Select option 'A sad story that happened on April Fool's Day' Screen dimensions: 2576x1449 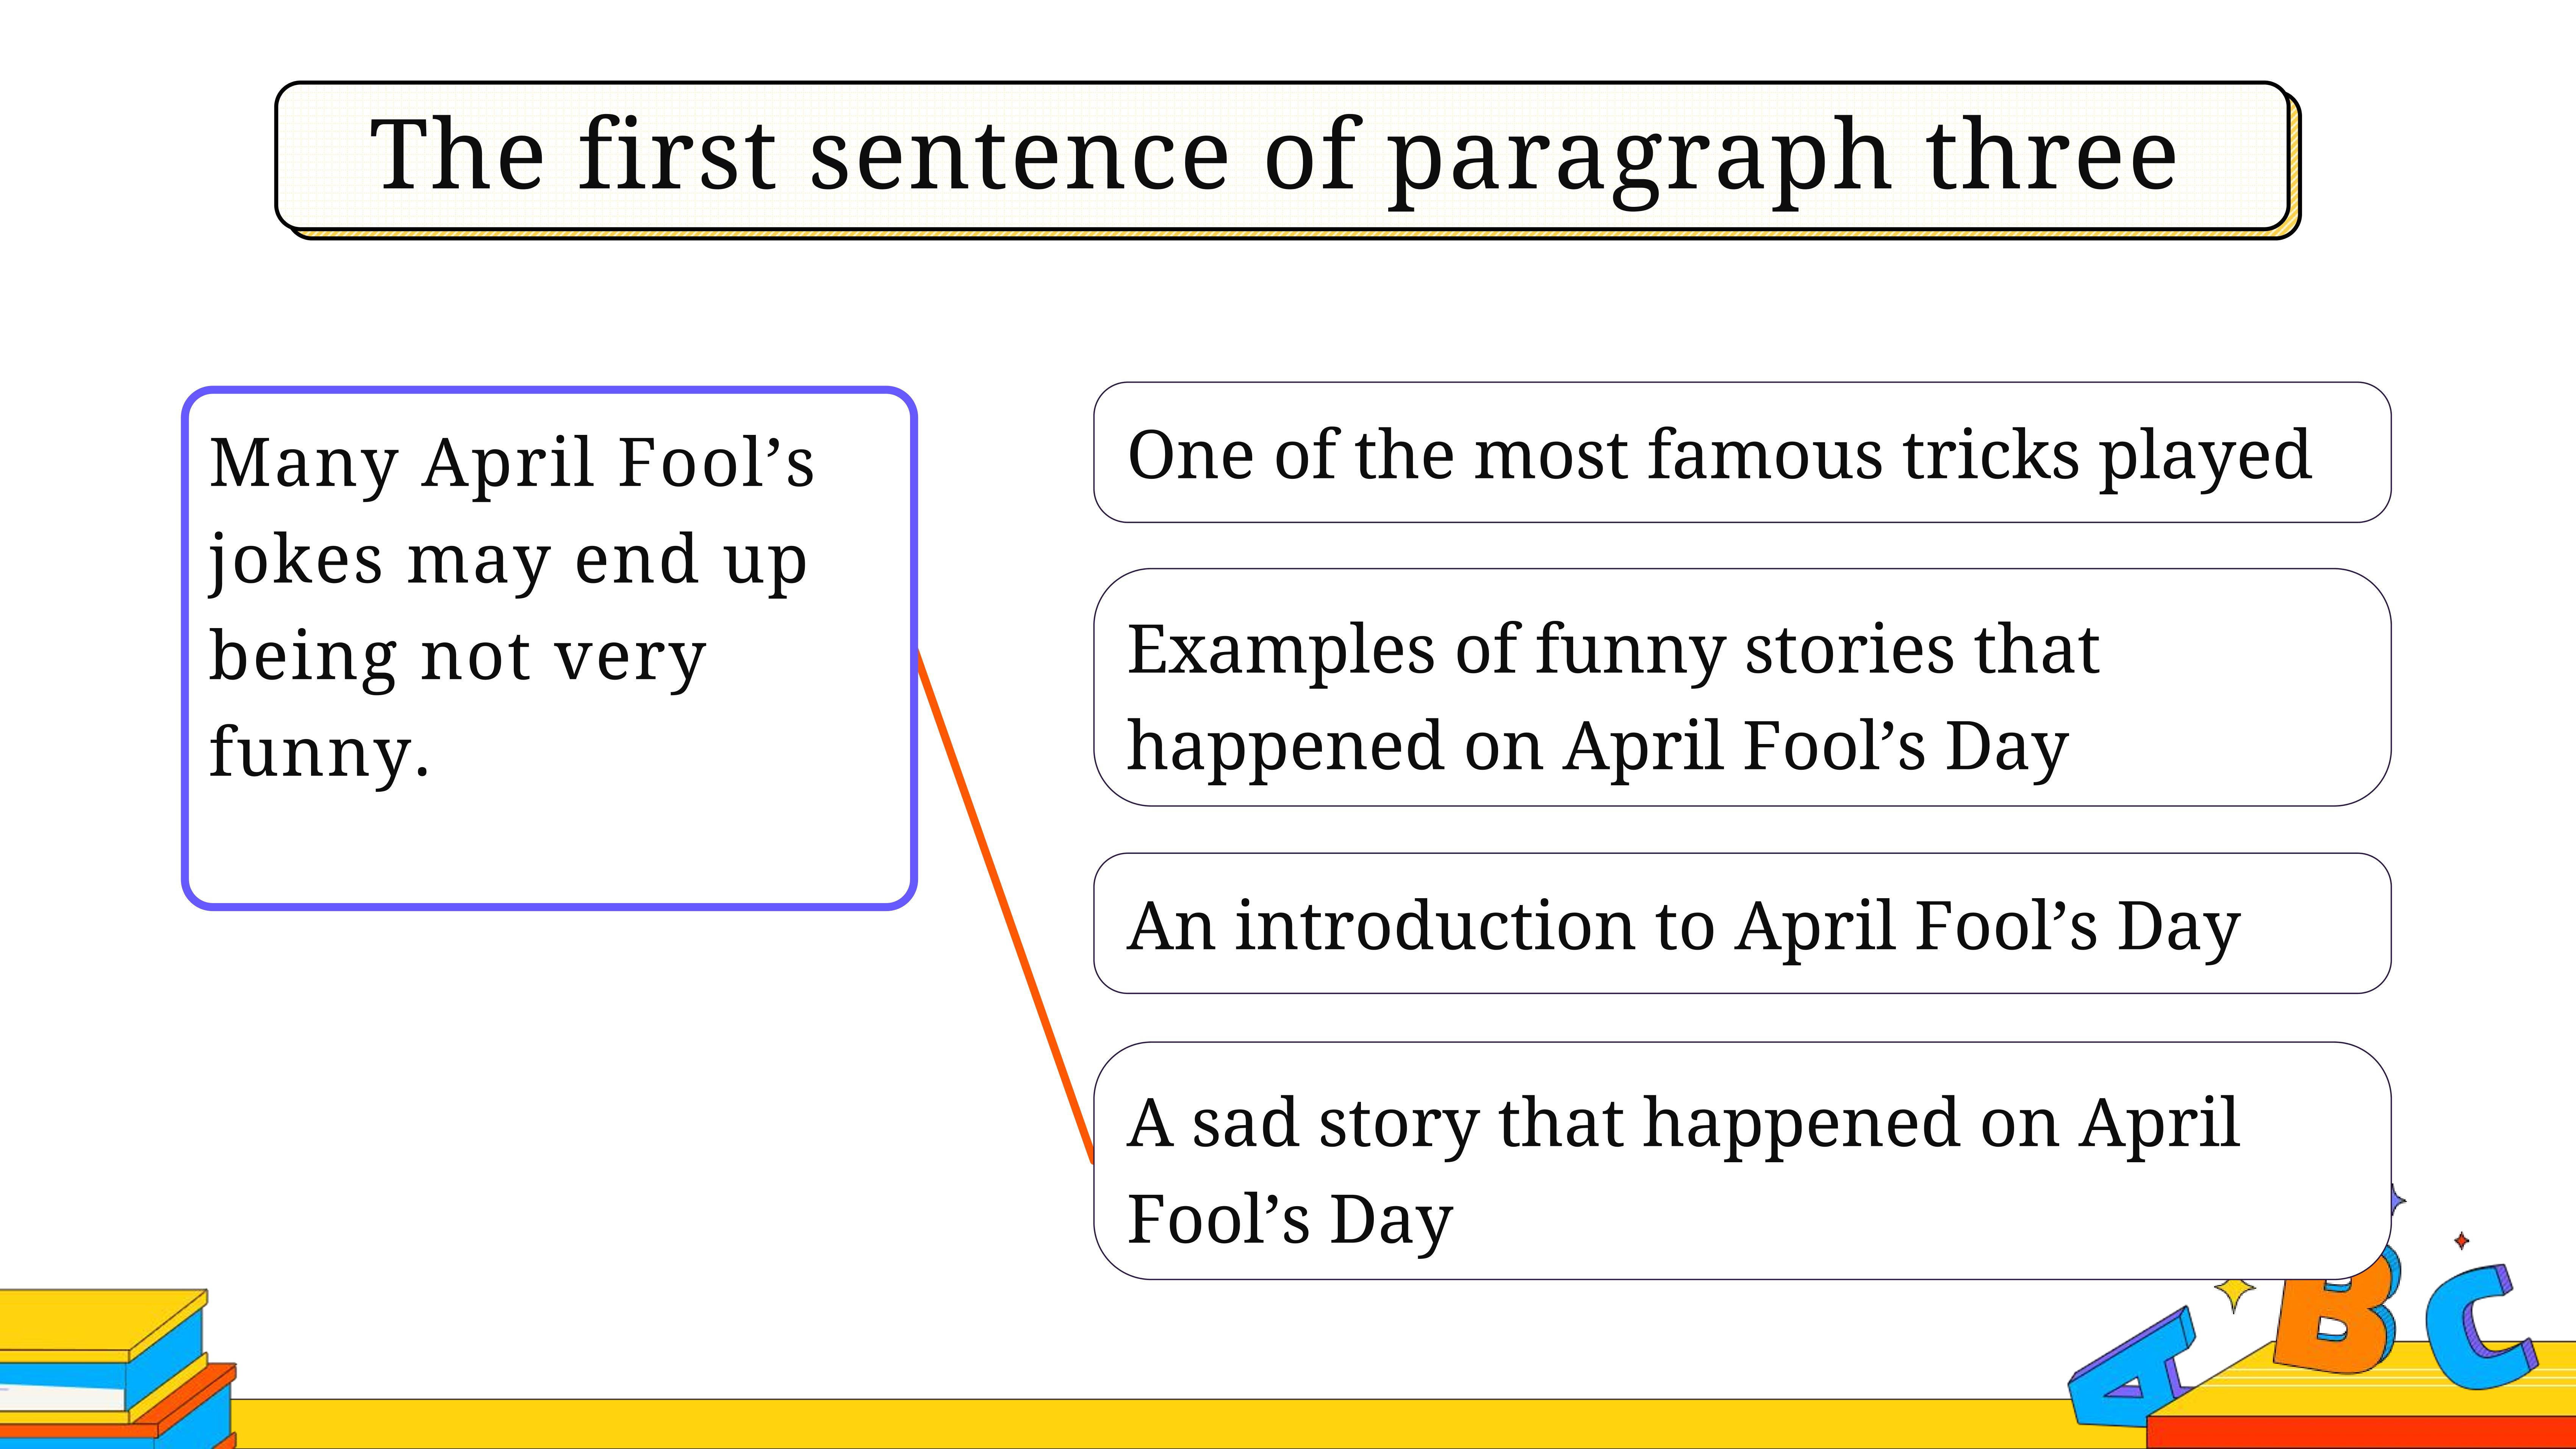(1742, 1160)
